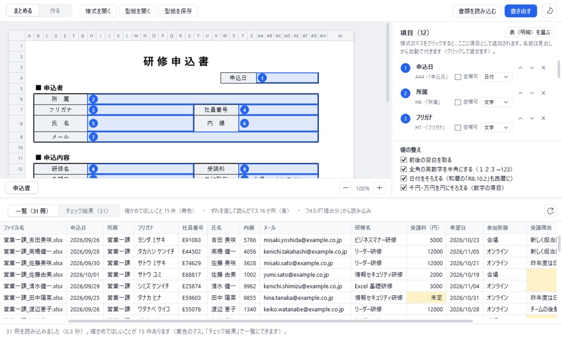Click marker 9 in 受講料 cell
The height and width of the screenshot is (338, 562).
(x=244, y=169)
